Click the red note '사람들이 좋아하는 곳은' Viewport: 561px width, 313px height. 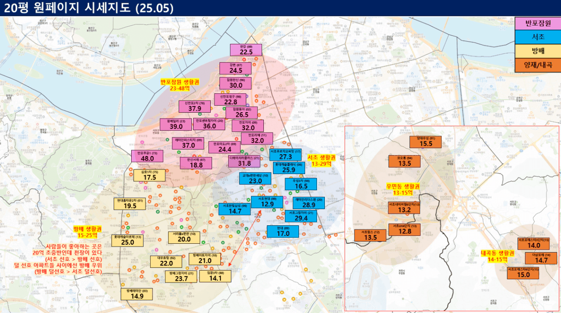[x=73, y=246]
